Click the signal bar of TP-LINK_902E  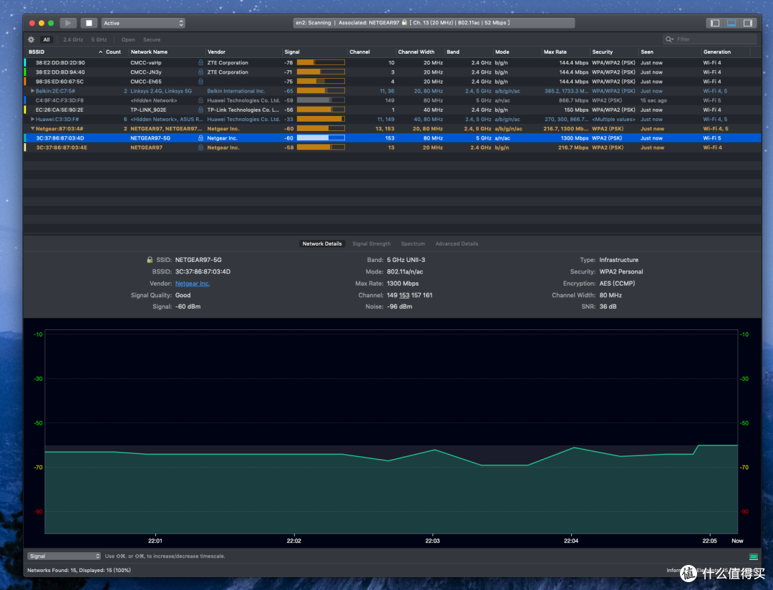pyautogui.click(x=321, y=110)
